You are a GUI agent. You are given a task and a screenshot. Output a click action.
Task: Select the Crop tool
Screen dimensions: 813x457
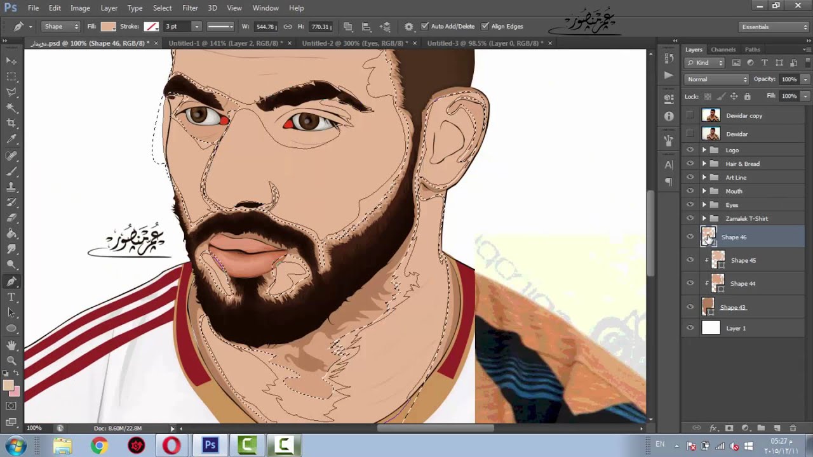[11, 123]
